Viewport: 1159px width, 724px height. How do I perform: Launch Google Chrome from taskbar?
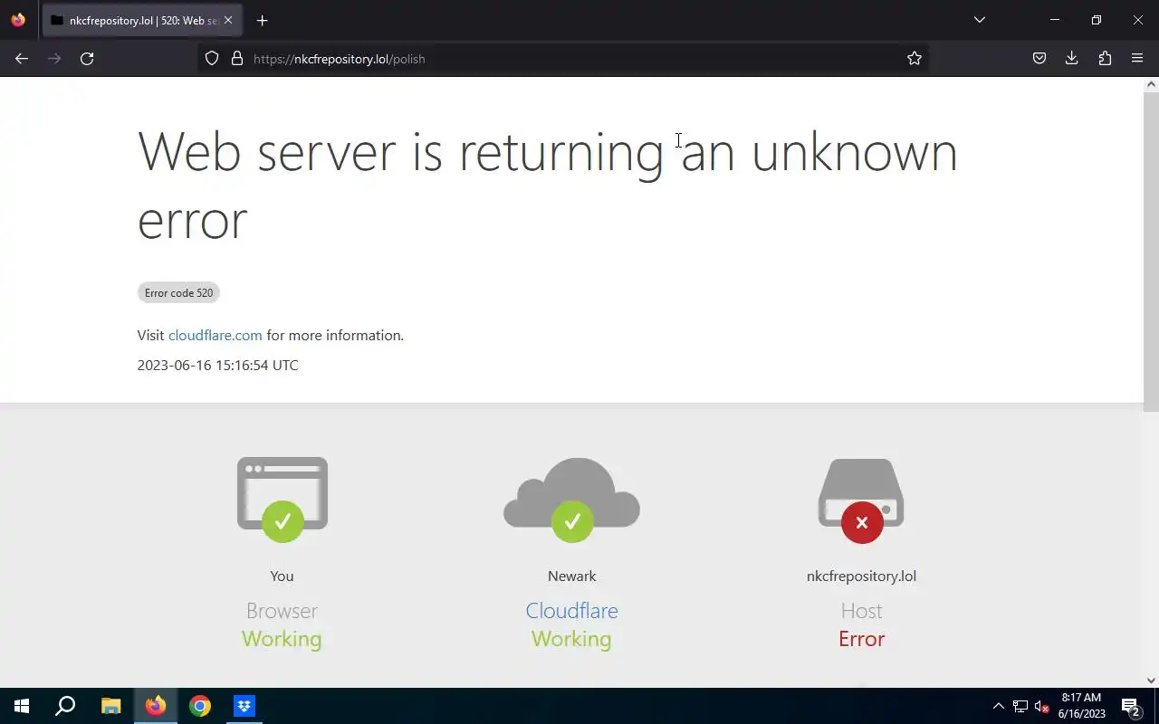pos(200,706)
